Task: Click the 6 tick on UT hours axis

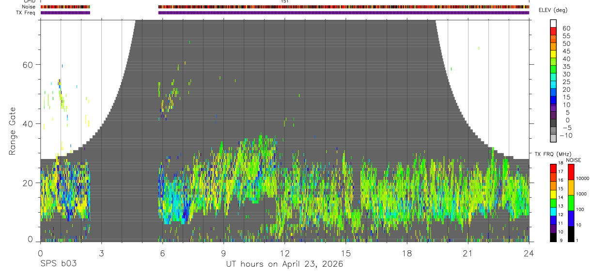Action: tap(162, 253)
